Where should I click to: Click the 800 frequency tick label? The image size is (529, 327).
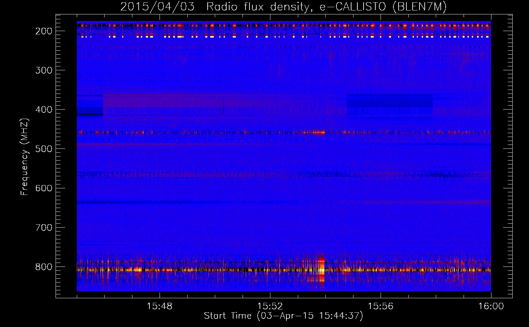[44, 267]
